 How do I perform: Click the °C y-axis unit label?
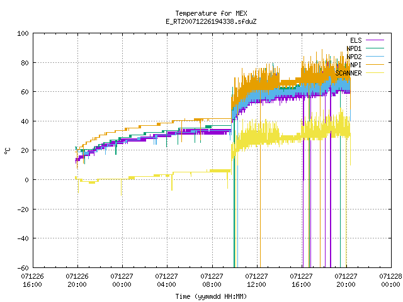point(7,151)
